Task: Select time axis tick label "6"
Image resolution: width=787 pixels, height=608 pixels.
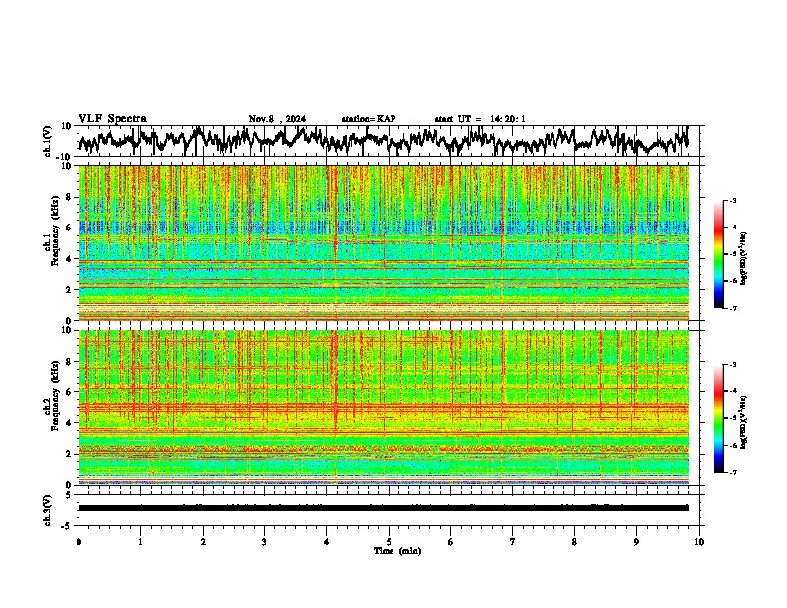Action: pyautogui.click(x=451, y=542)
